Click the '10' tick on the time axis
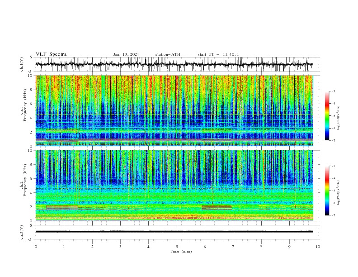 point(318,247)
